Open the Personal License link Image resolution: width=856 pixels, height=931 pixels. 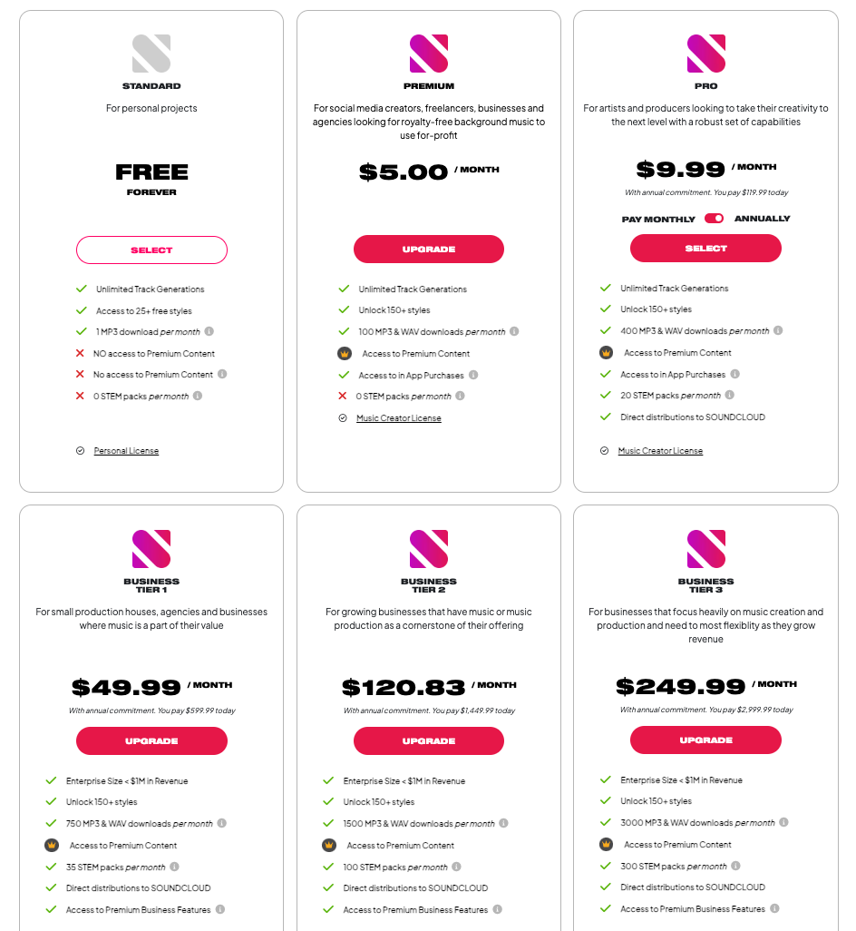[x=126, y=450]
